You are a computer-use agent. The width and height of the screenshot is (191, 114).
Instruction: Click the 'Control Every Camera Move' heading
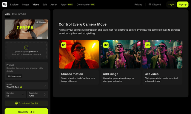[x=83, y=24]
